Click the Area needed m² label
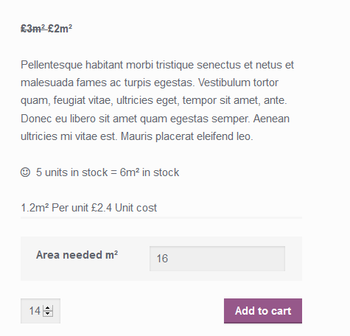 77,255
